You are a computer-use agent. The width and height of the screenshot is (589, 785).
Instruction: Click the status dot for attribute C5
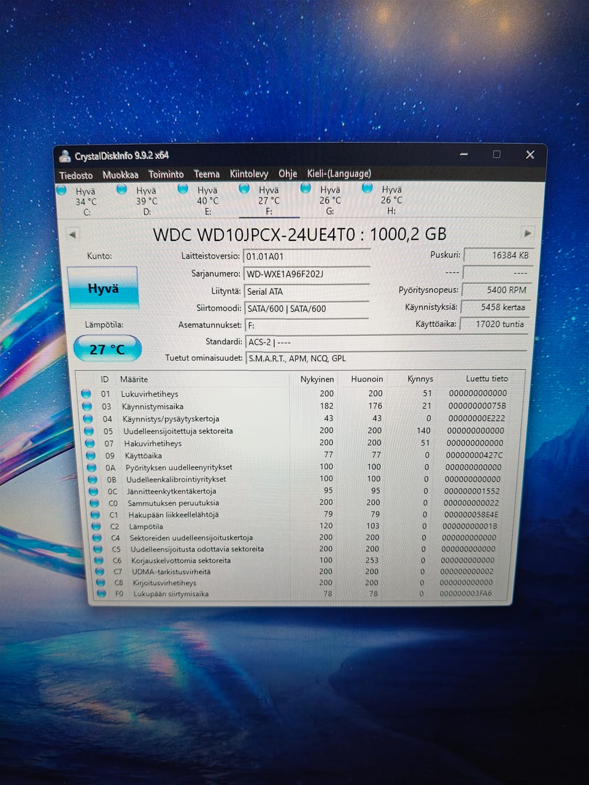[98, 549]
